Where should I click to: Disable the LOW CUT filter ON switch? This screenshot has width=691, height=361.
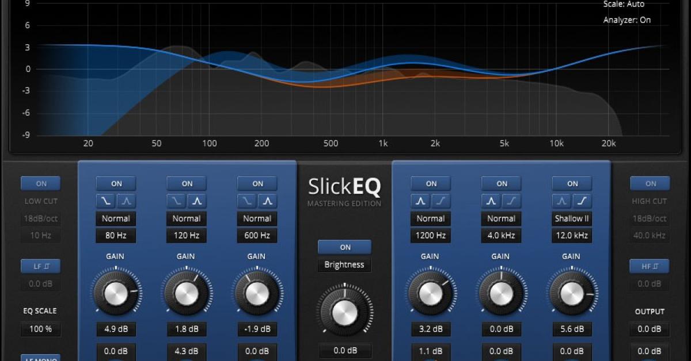41,184
